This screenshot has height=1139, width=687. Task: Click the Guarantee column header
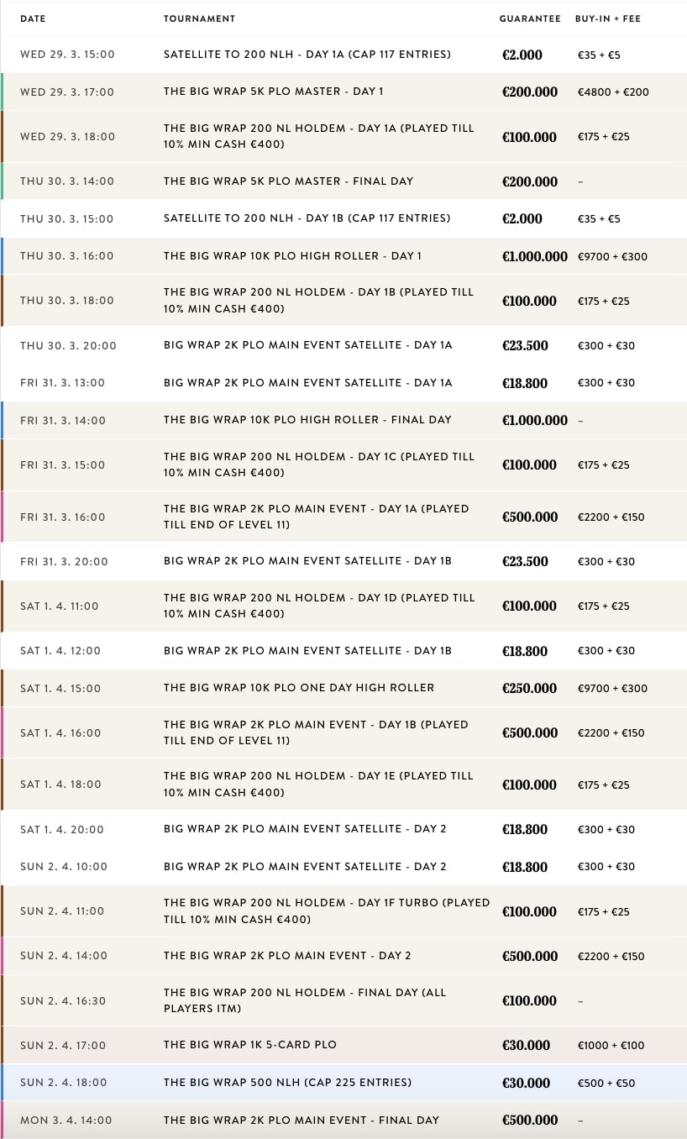[x=530, y=18]
